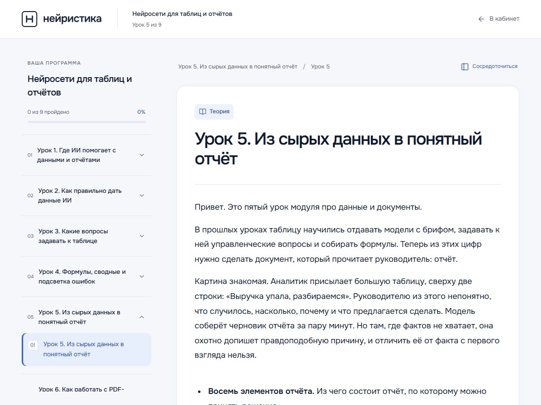Click the ВАША ПРОГРАММА label
The width and height of the screenshot is (541, 405).
(x=54, y=63)
